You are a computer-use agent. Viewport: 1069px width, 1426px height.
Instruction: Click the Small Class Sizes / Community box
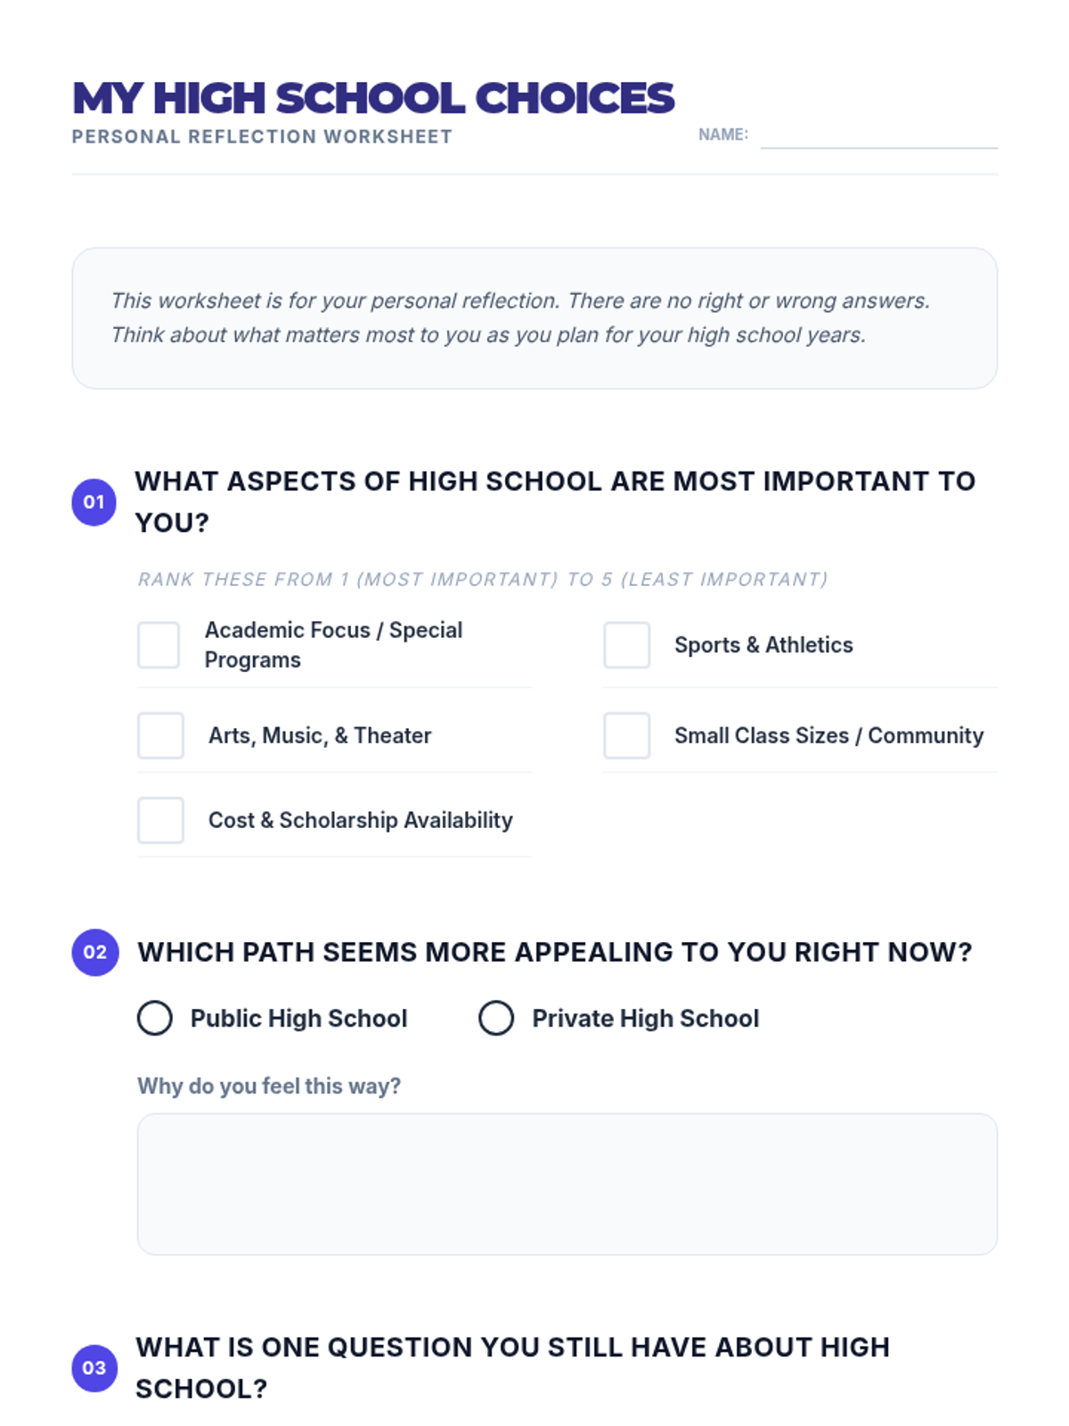(626, 735)
